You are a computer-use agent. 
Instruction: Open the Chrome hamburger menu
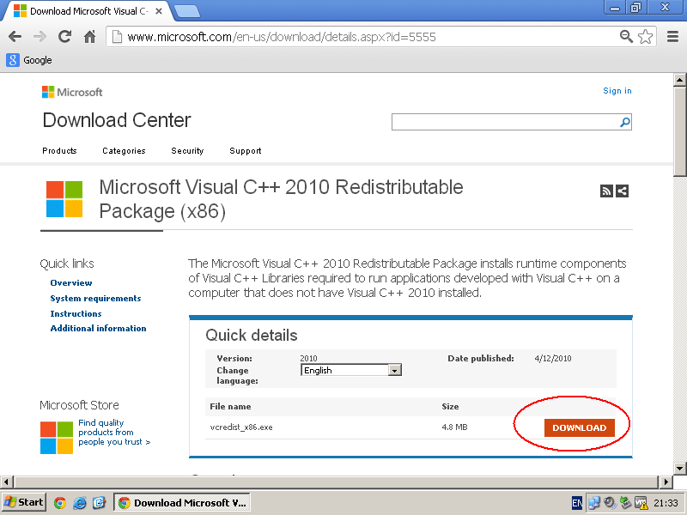click(x=672, y=37)
